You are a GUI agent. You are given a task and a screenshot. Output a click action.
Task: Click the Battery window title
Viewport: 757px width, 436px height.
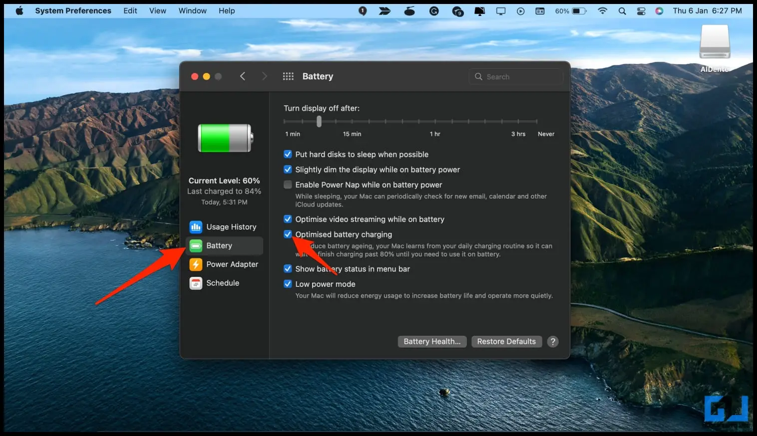click(318, 76)
